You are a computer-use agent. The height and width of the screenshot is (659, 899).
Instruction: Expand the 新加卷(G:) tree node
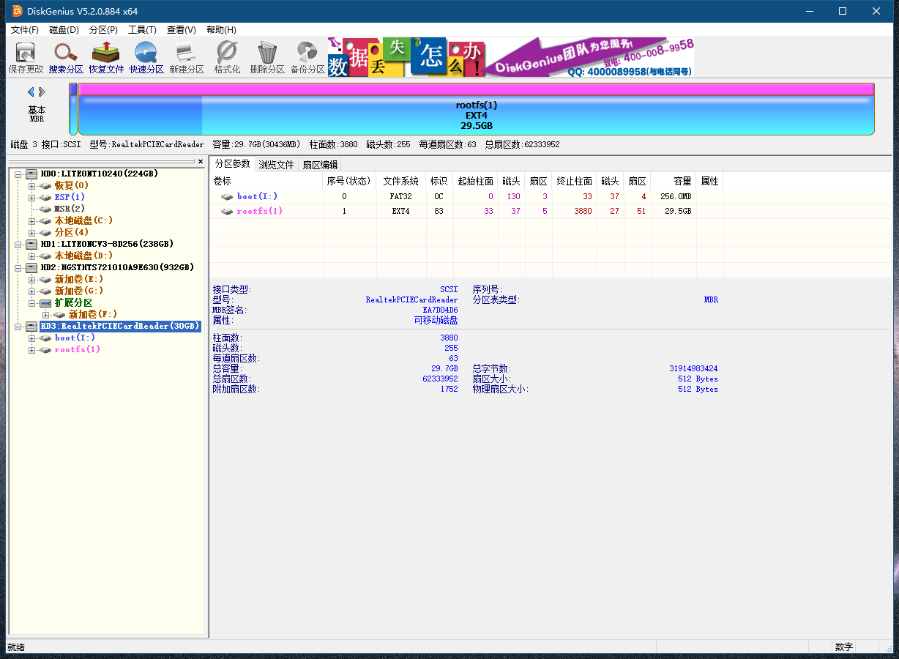coord(31,291)
